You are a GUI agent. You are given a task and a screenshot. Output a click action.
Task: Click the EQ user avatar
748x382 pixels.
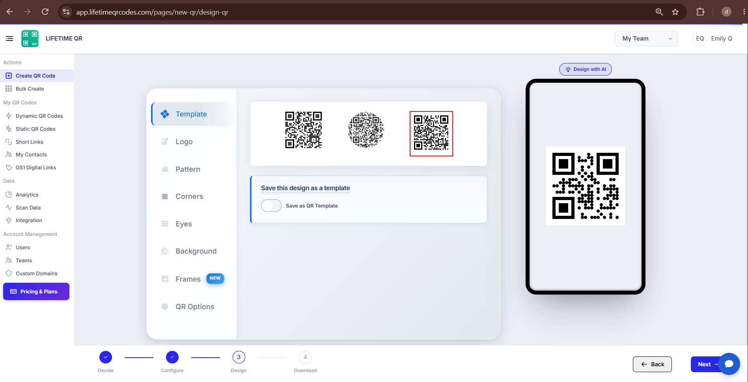pos(700,39)
